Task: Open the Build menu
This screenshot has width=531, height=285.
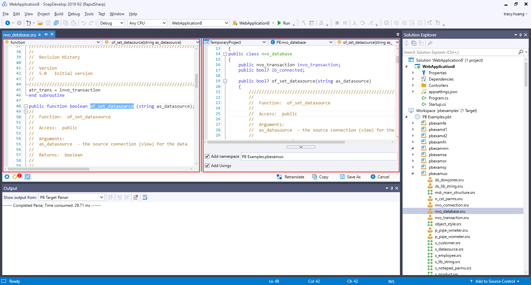Action: click(x=59, y=14)
